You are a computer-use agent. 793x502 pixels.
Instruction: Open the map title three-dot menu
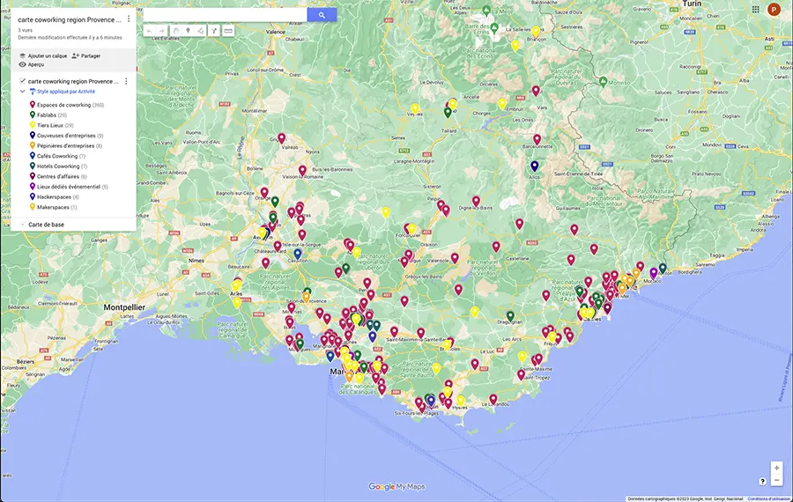click(x=129, y=19)
